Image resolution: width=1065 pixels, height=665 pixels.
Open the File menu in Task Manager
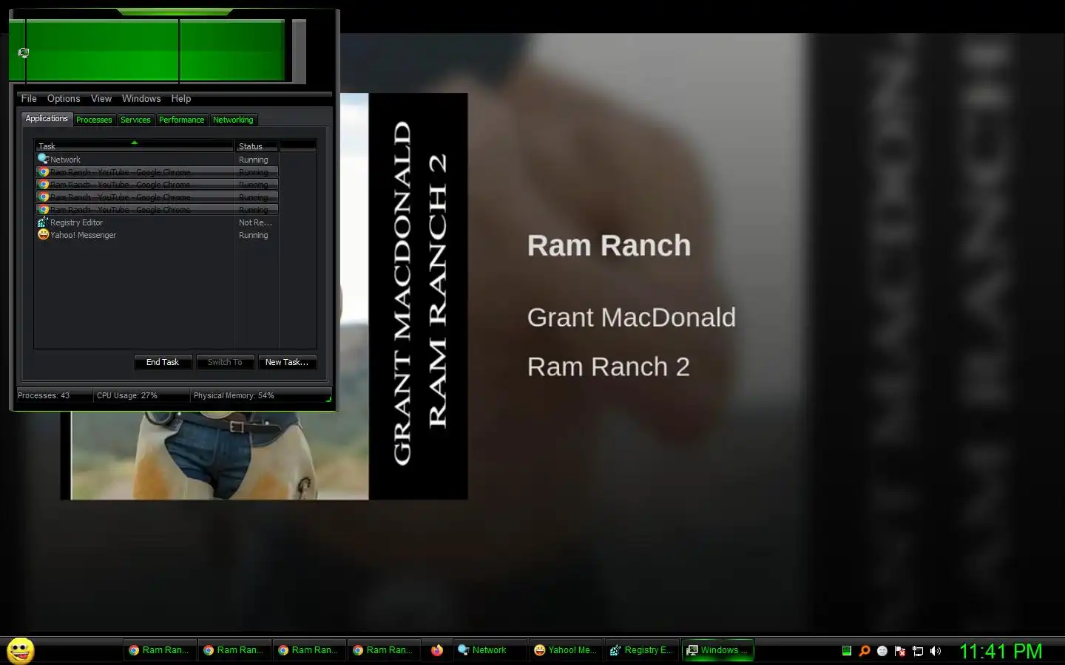pyautogui.click(x=29, y=98)
